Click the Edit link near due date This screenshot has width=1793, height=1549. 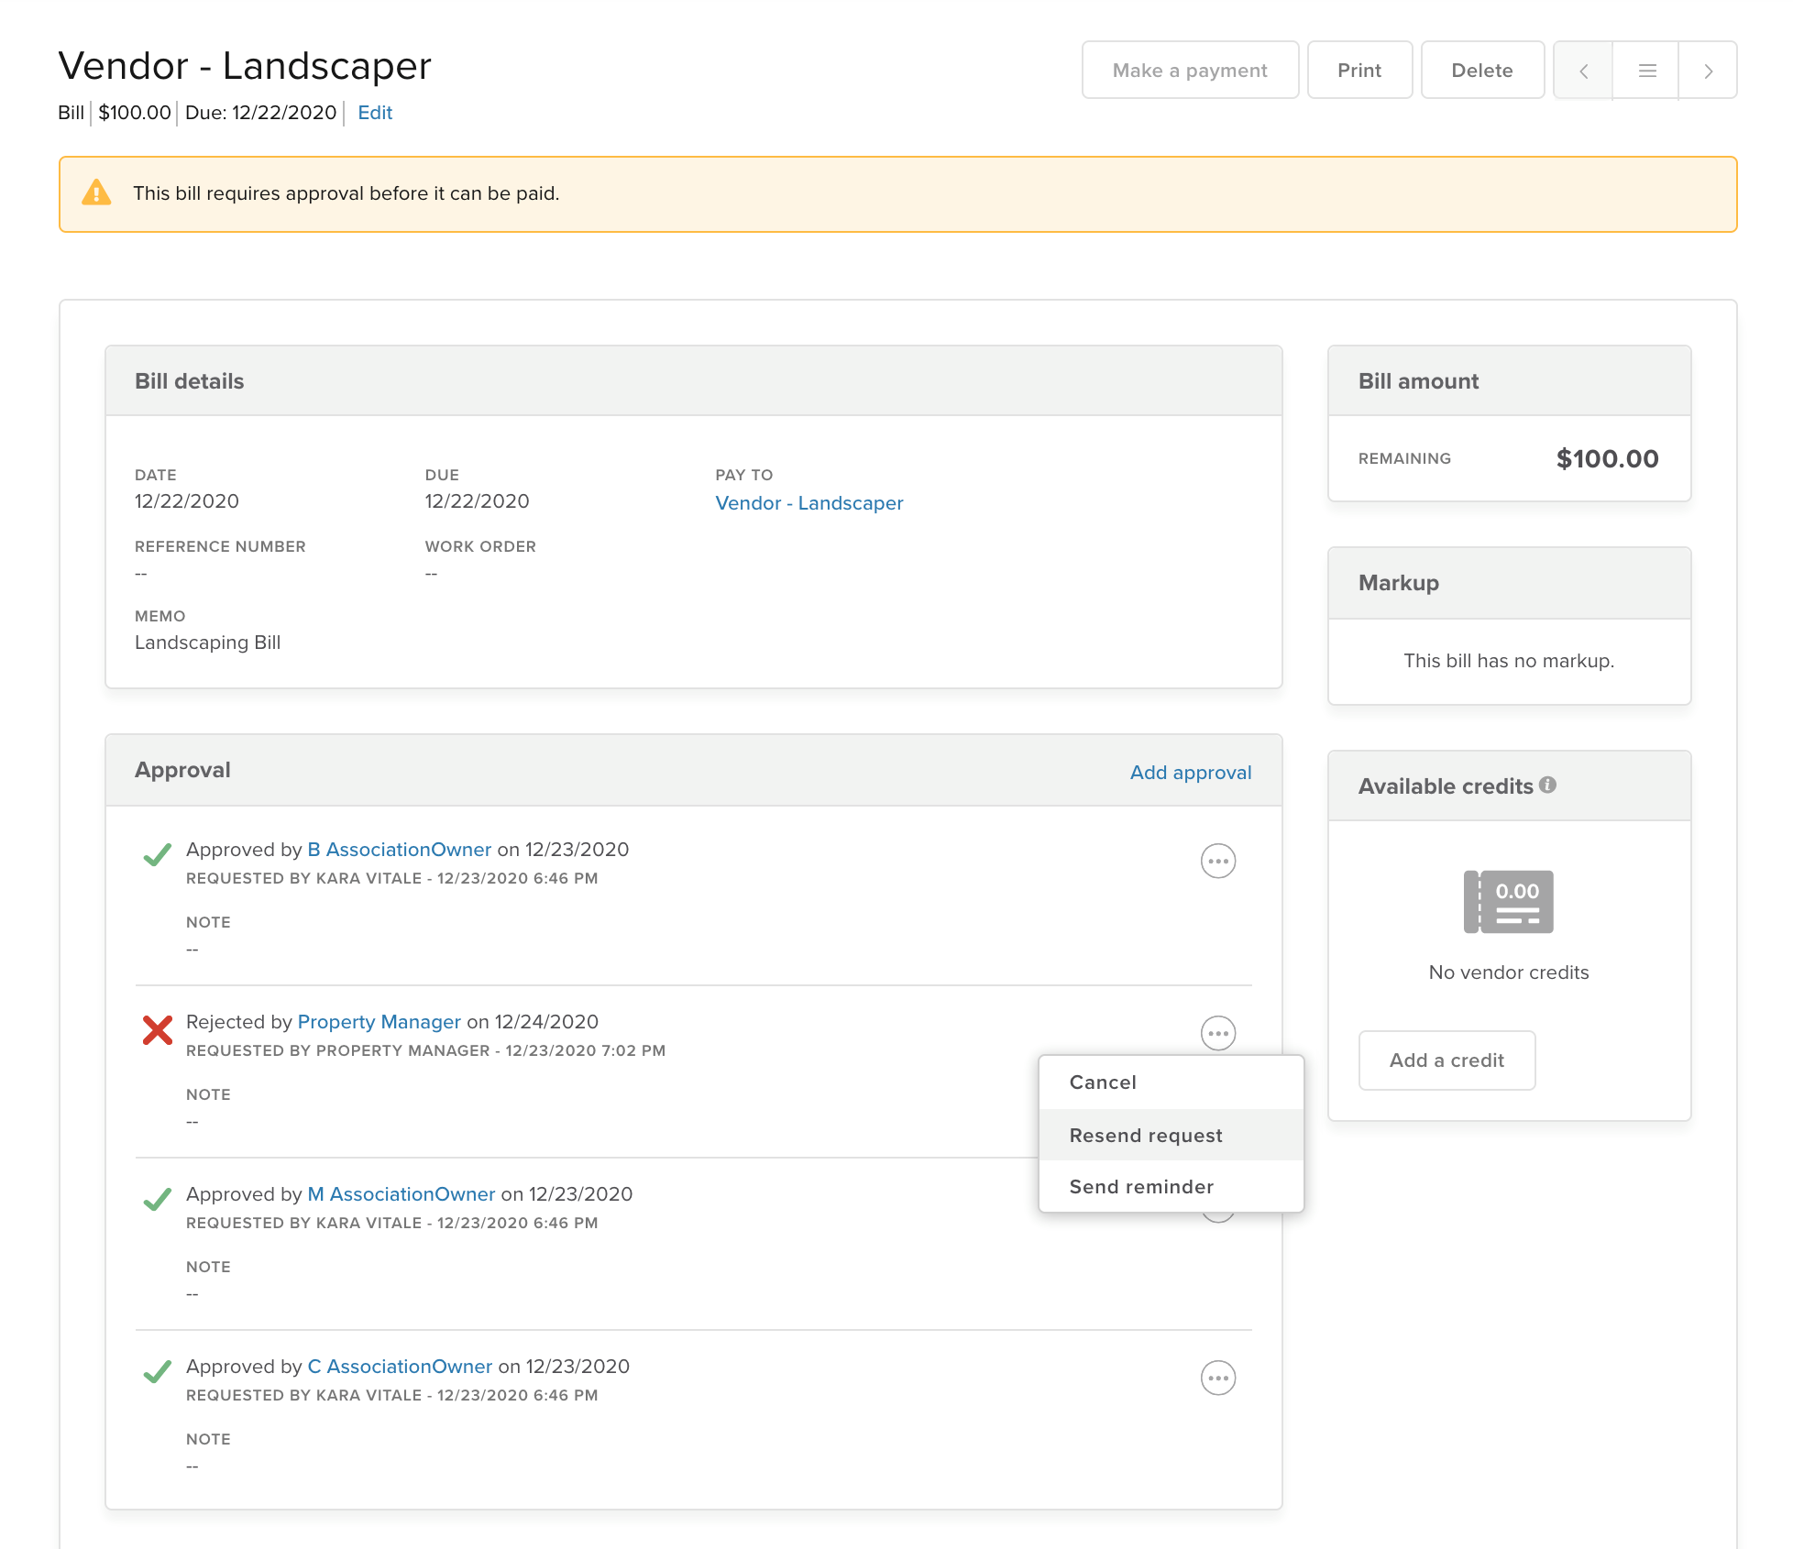(374, 113)
